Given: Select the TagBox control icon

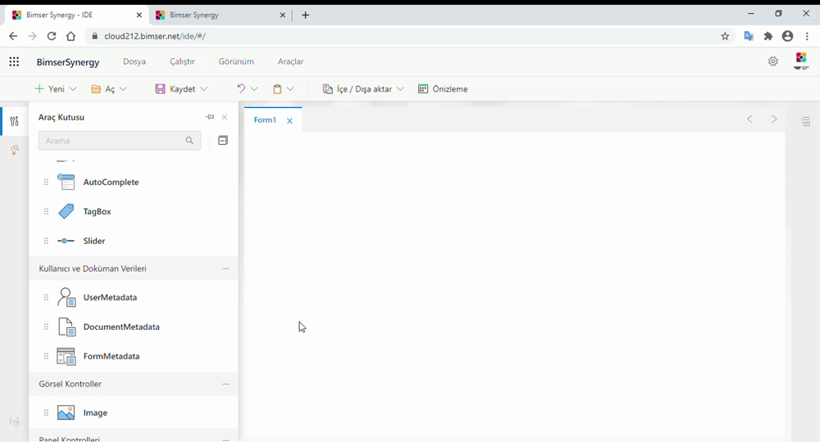Looking at the screenshot, I should pos(66,211).
